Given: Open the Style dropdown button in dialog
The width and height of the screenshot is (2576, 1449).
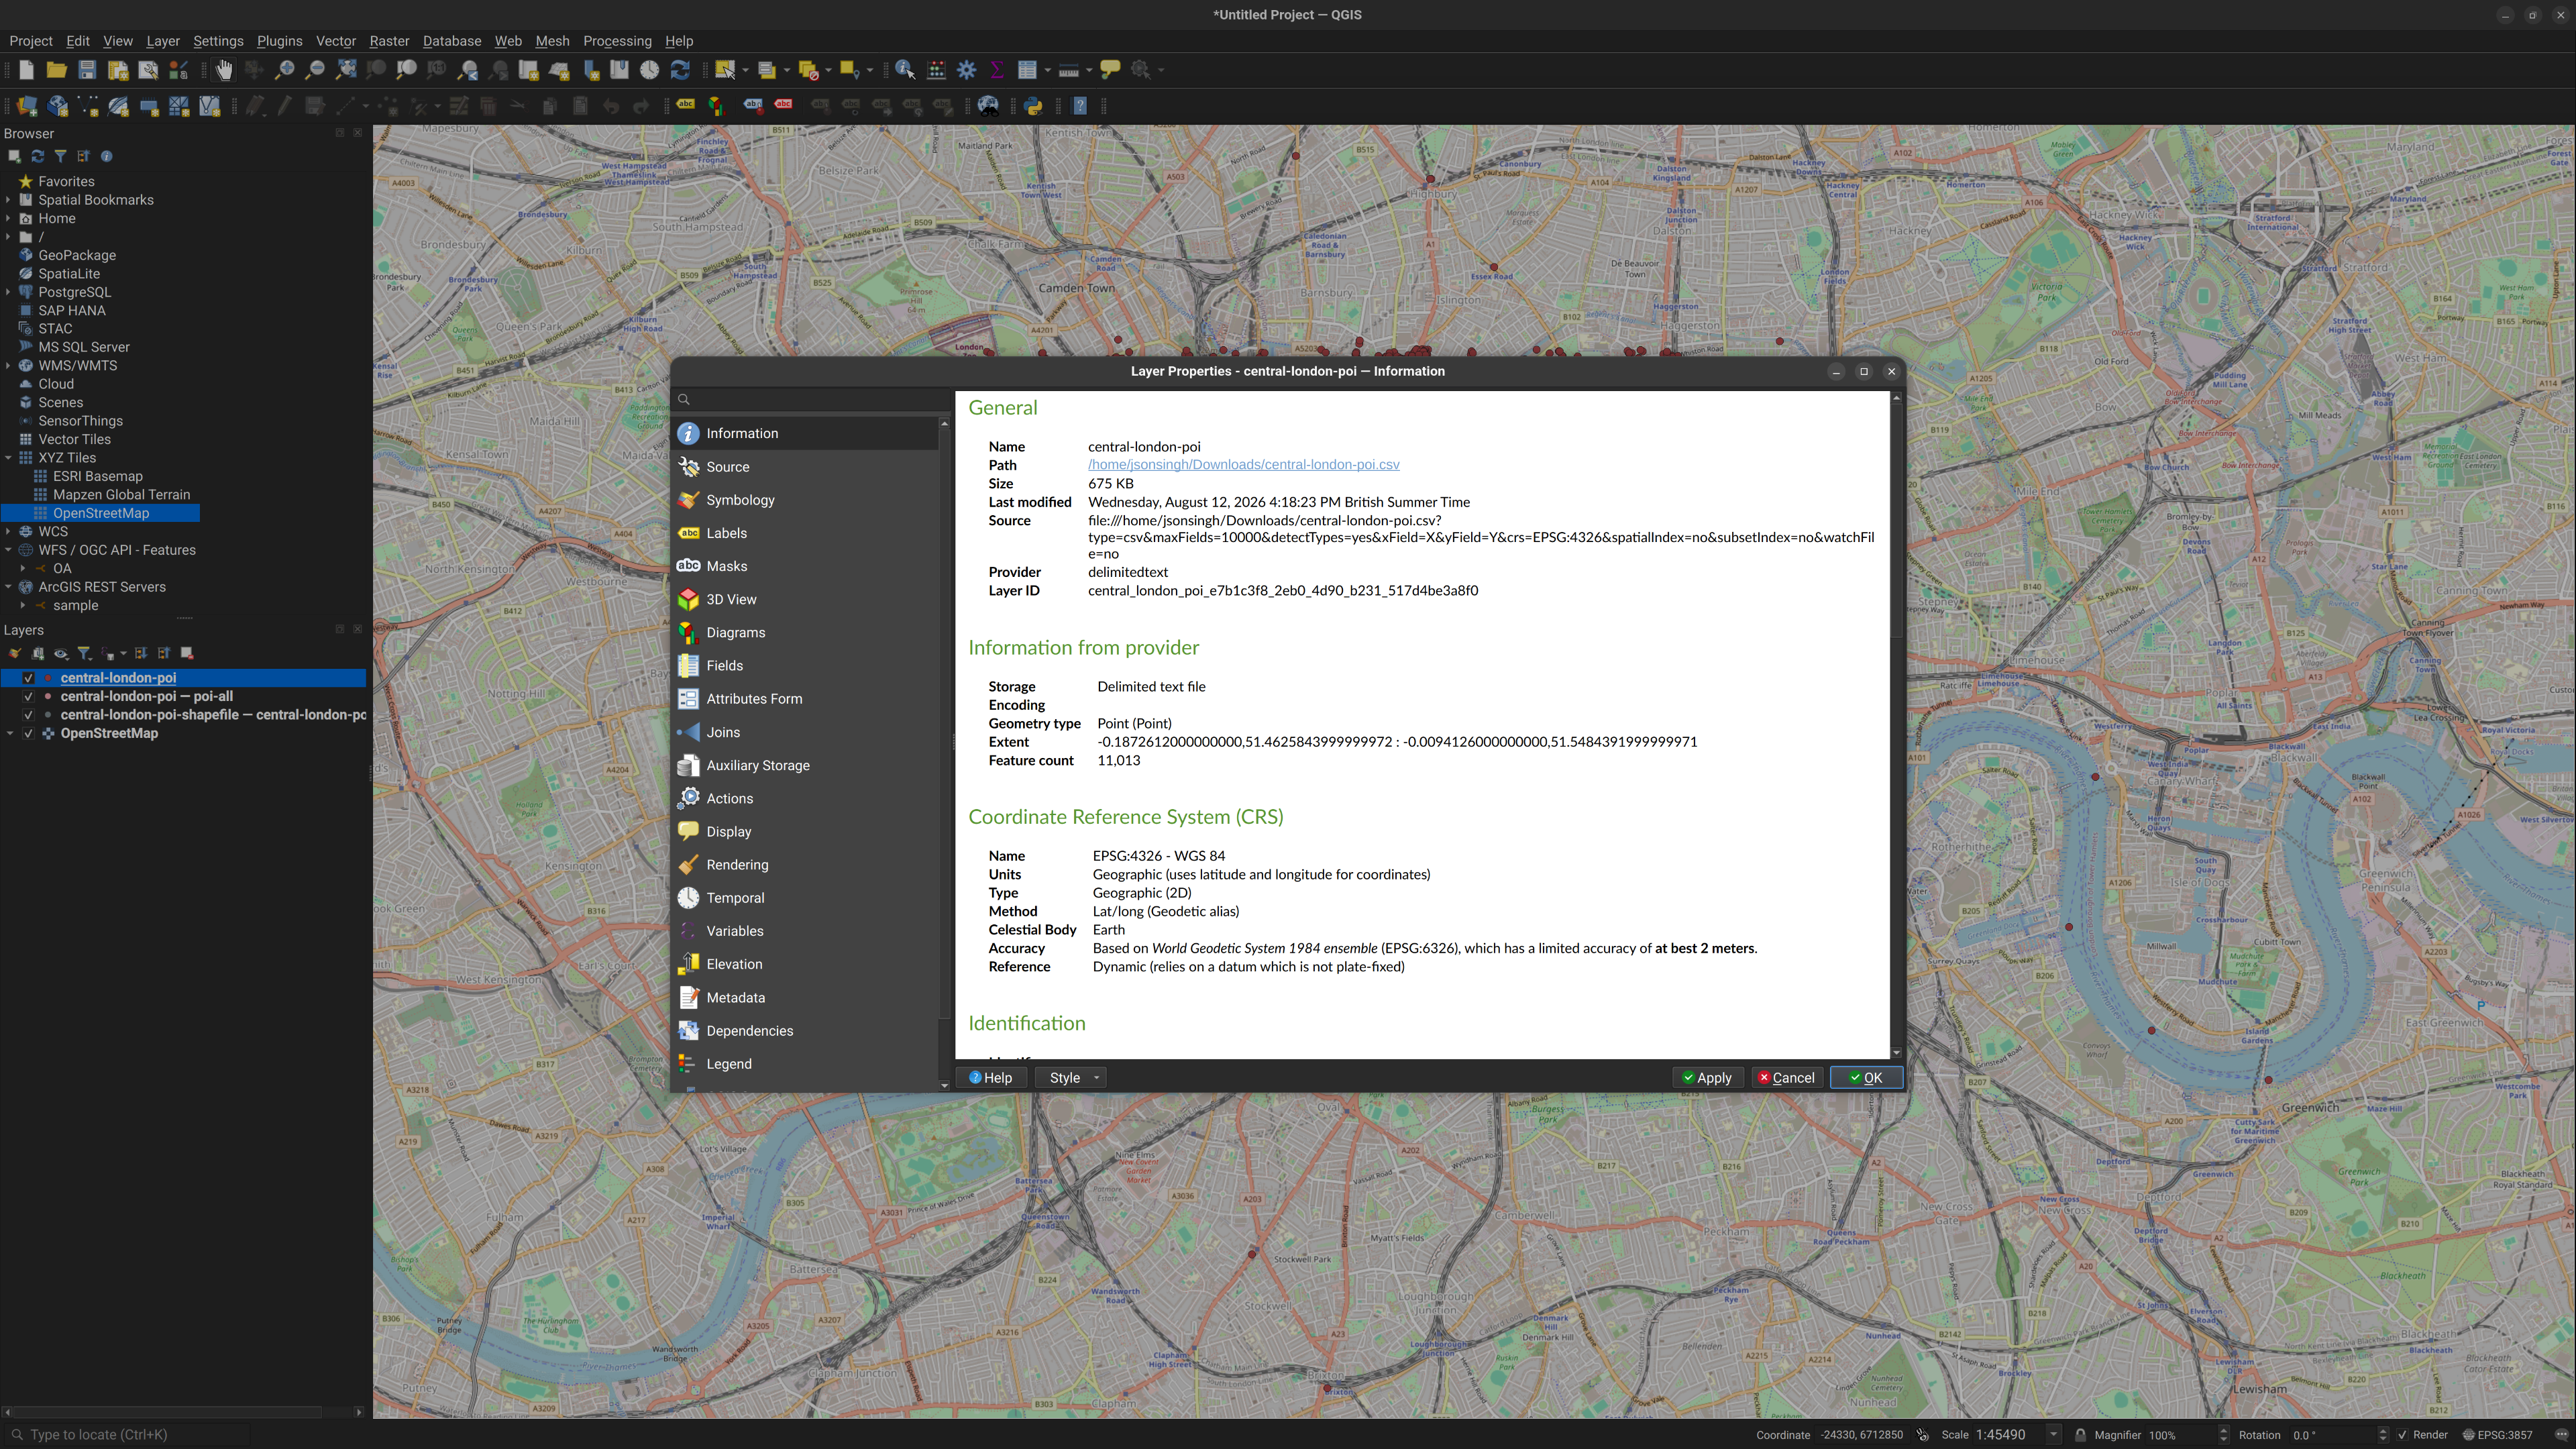Looking at the screenshot, I should [1072, 1078].
